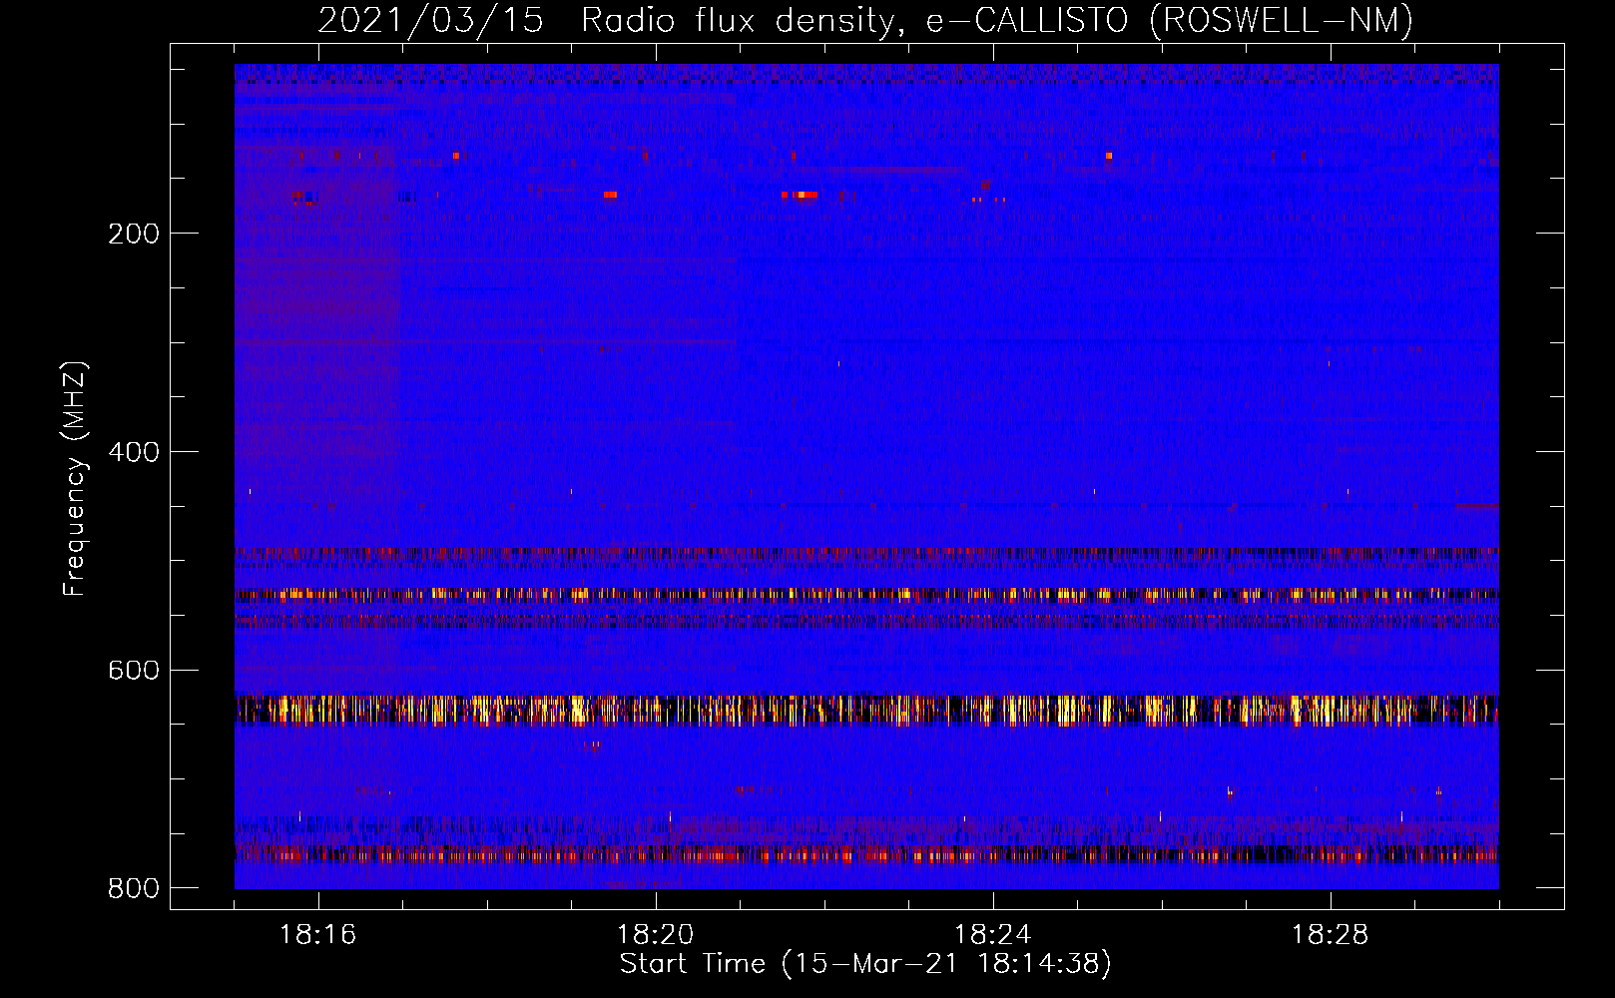Click the red interference band near 800 MHz

pos(866,854)
